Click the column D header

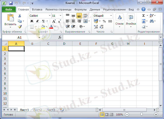pyautogui.click(x=64, y=44)
